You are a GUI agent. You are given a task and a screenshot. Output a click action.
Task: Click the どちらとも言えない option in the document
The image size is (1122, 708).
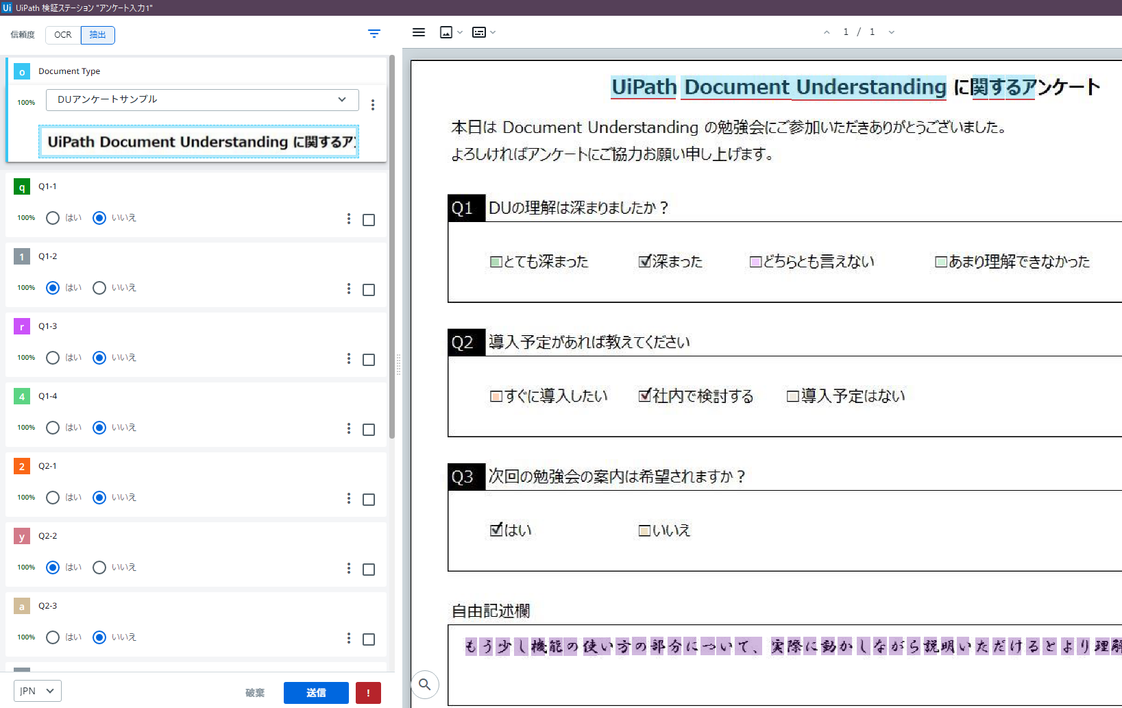click(x=812, y=262)
